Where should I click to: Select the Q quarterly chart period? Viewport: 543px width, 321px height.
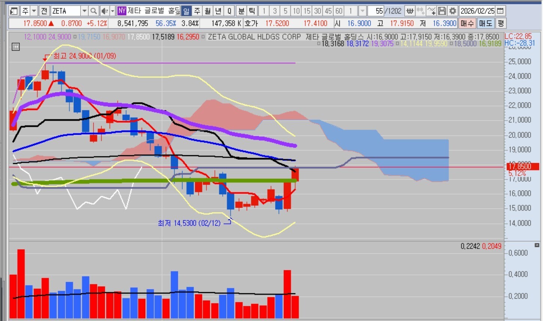(229, 11)
